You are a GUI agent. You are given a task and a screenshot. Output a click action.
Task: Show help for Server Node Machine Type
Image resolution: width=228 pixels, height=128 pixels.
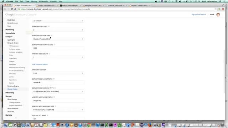pos(55,88)
